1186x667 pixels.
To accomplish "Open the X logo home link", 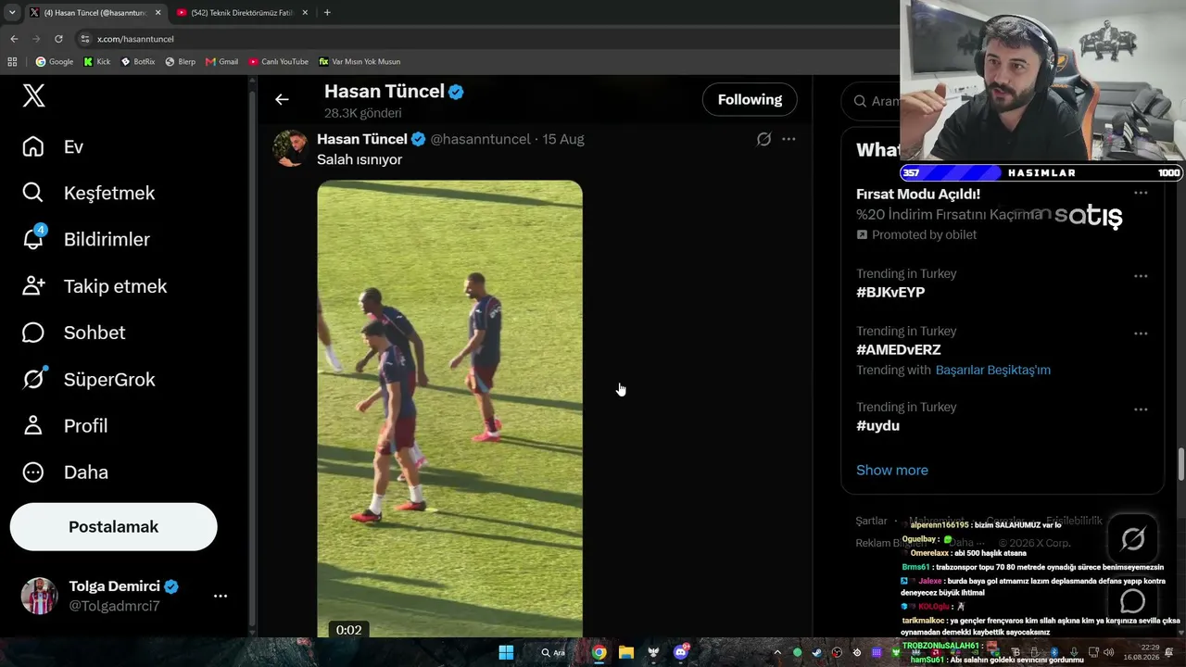I will pyautogui.click(x=33, y=95).
